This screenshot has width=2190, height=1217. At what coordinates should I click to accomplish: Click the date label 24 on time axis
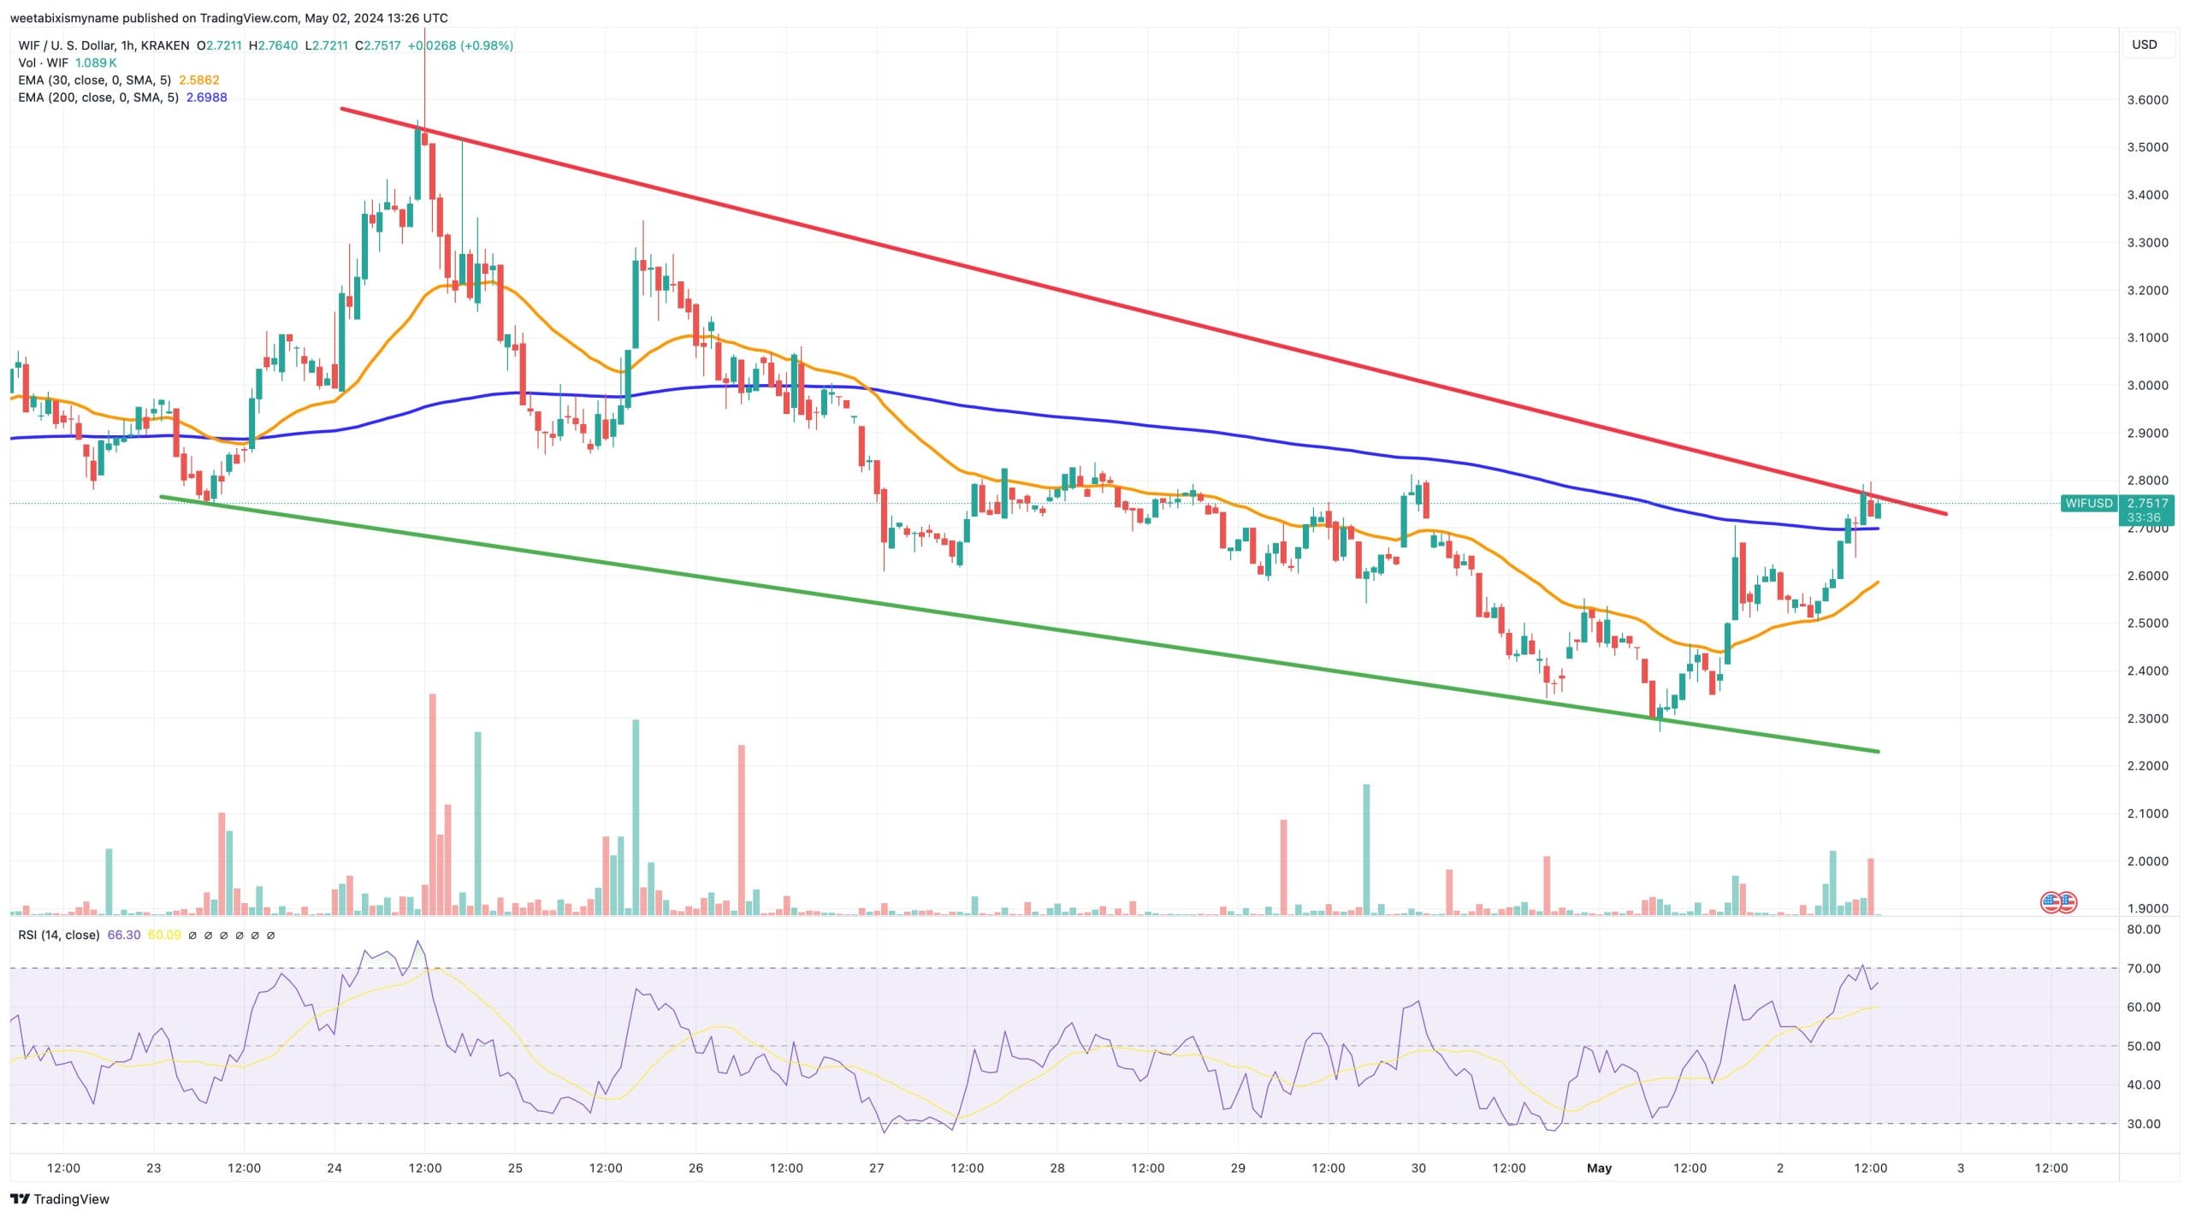334,1167
